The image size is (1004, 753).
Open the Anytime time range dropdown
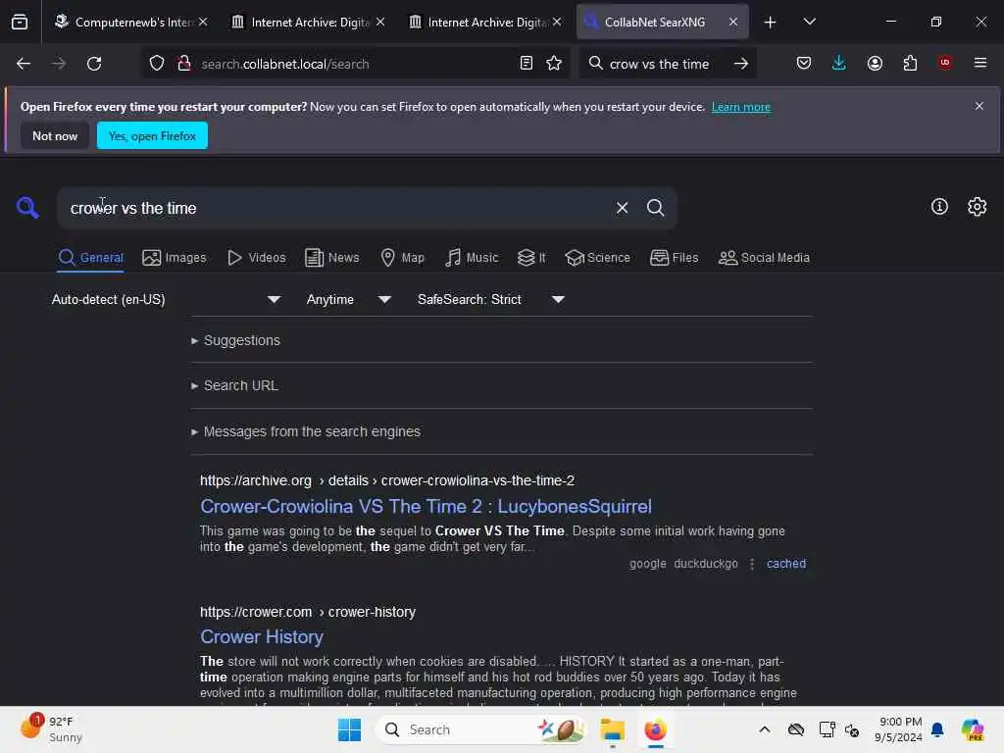[x=349, y=299]
